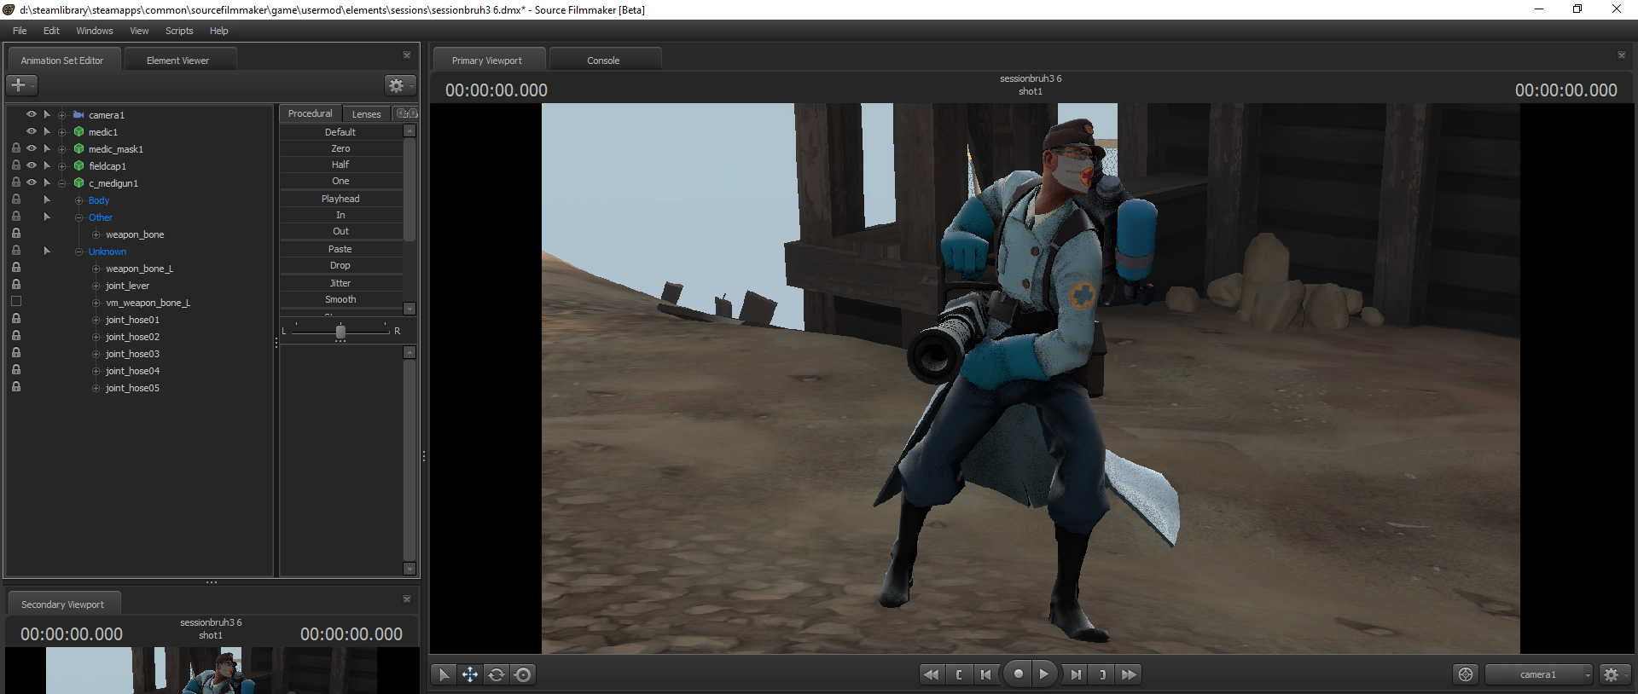
Task: Collapse the c_medigun1 tree node
Action: click(61, 183)
